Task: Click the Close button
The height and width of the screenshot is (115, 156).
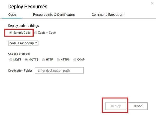Action: (x=138, y=106)
